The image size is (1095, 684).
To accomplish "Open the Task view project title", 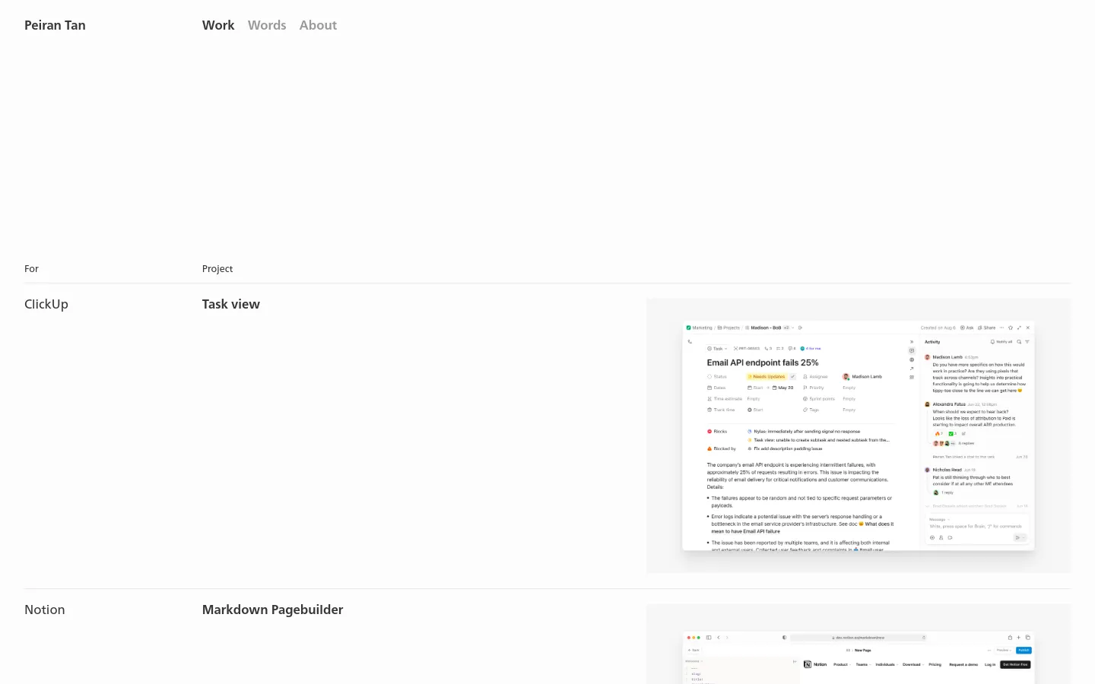I will 231,304.
